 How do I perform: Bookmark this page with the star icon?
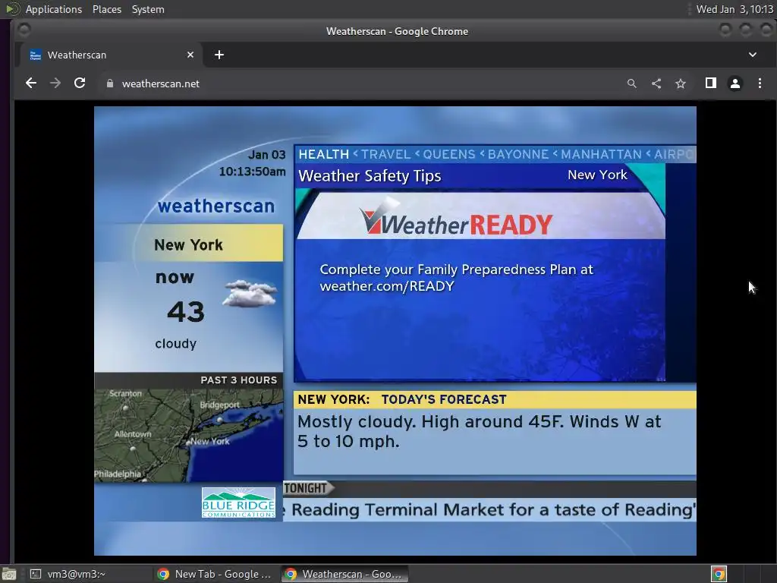coord(681,84)
